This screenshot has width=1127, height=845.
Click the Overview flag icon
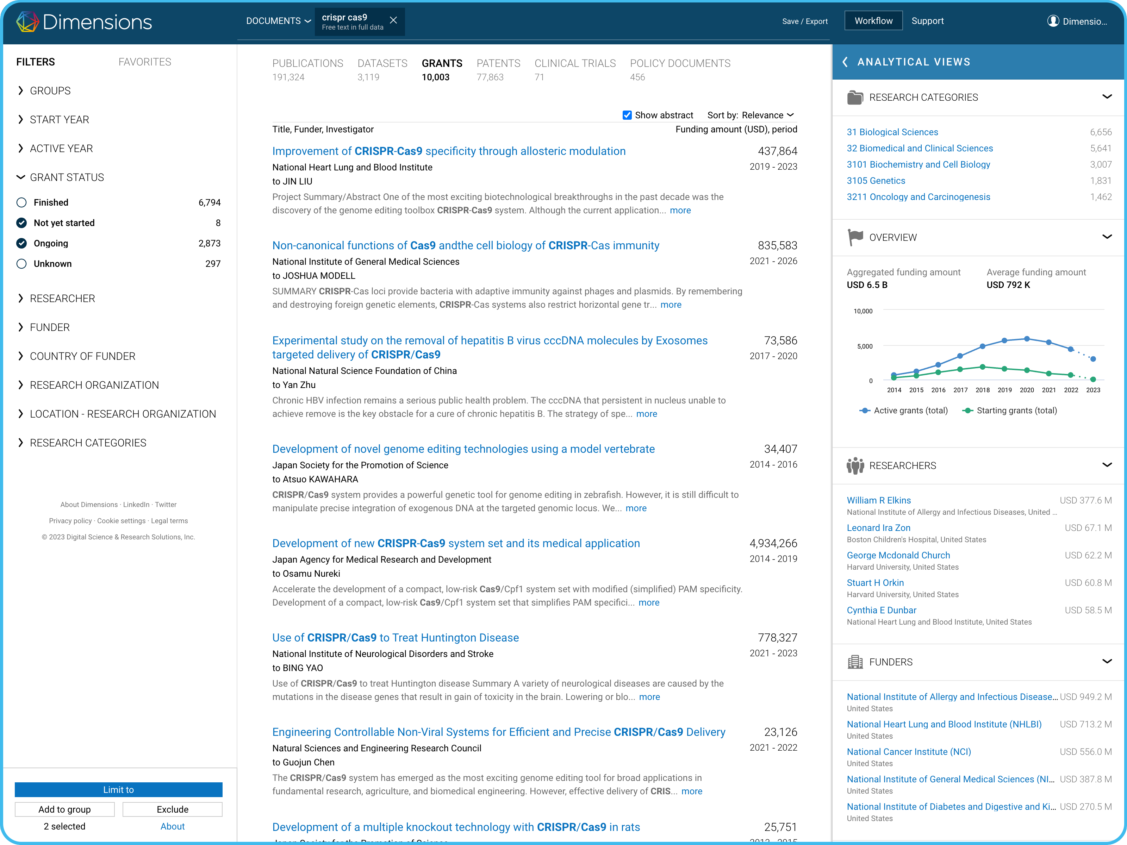pyautogui.click(x=855, y=237)
